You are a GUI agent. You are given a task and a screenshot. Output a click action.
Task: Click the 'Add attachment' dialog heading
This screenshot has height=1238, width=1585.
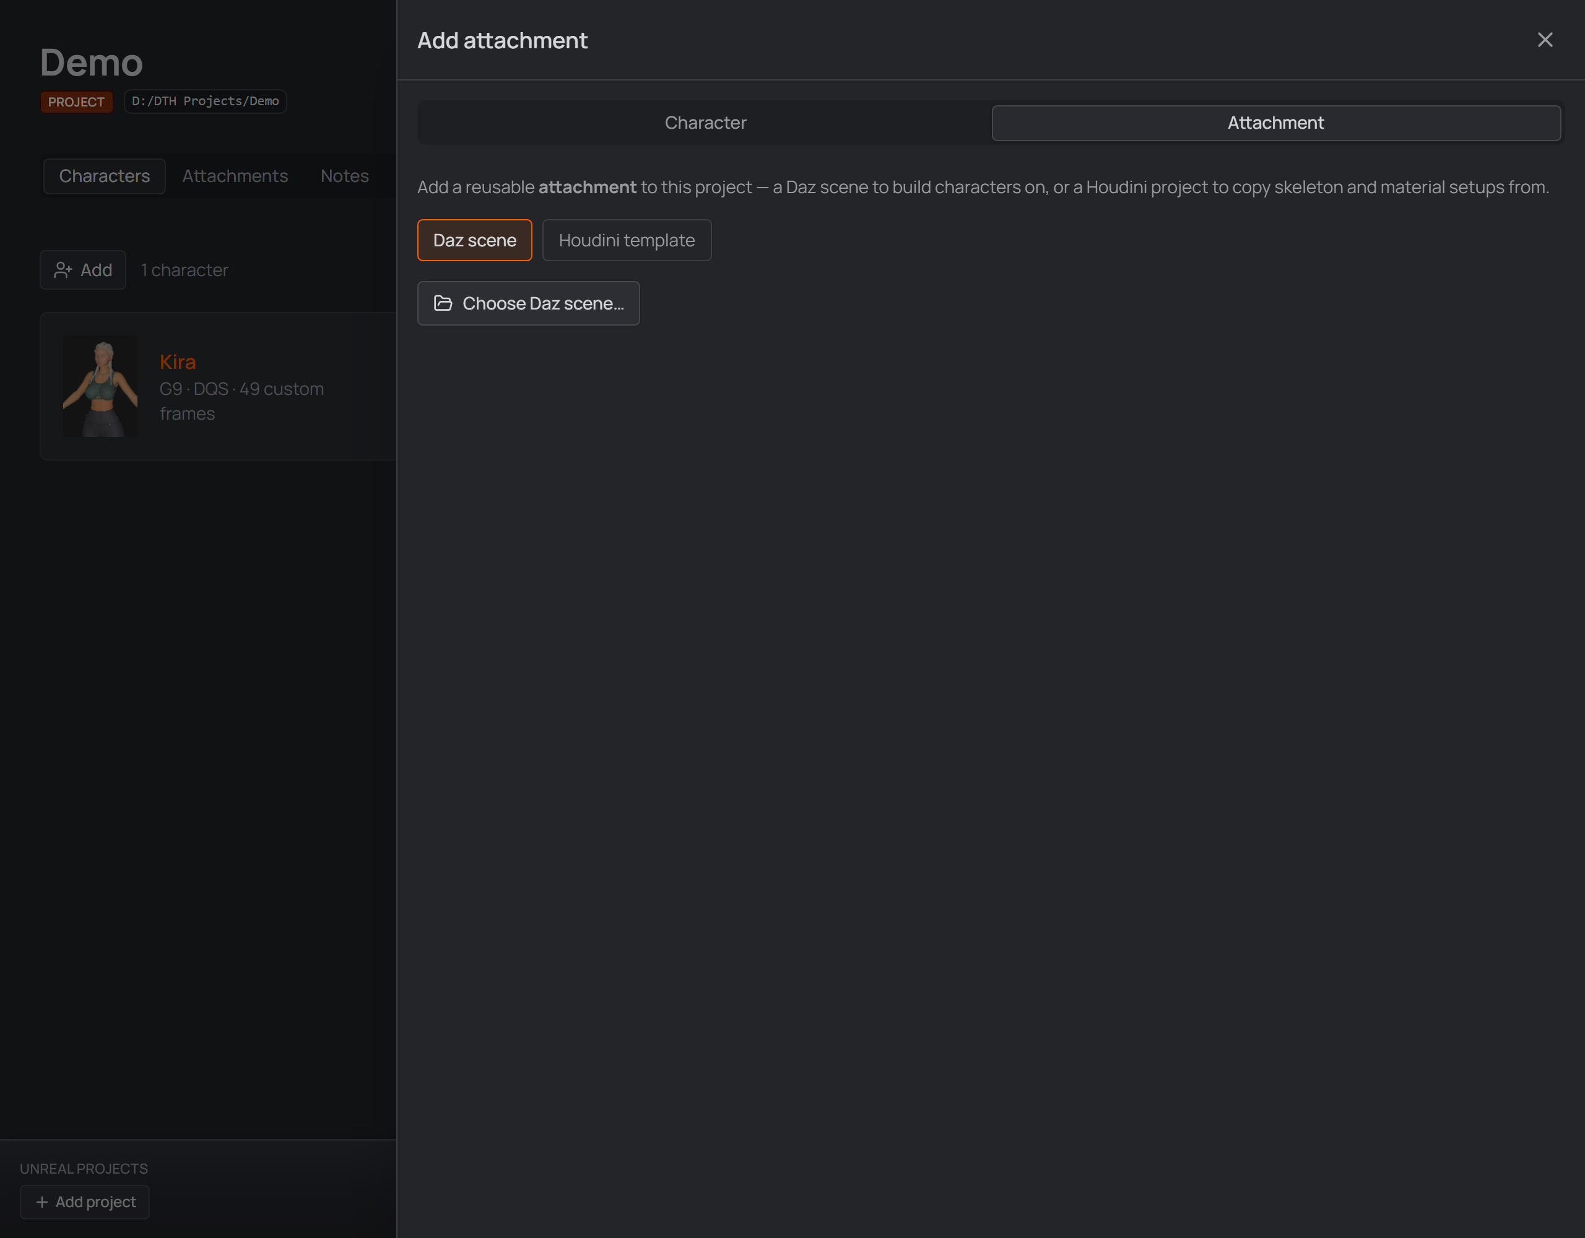(502, 41)
